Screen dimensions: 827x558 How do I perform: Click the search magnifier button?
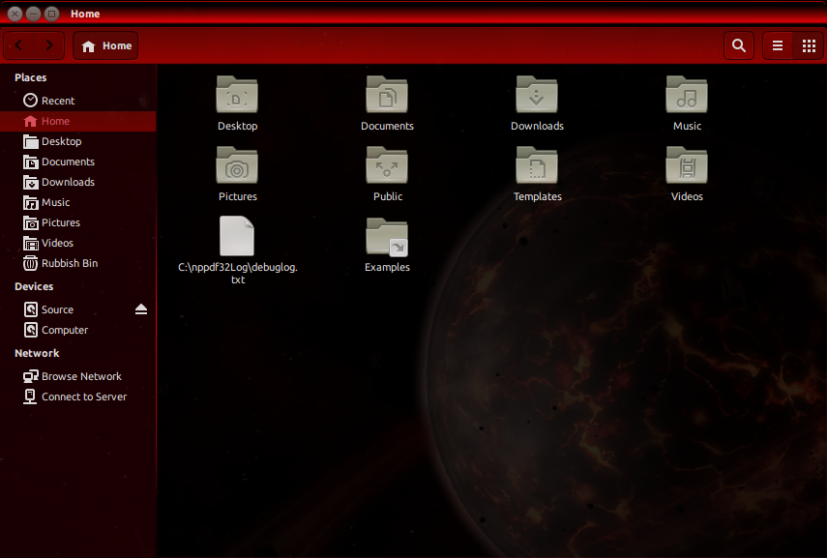pos(738,45)
